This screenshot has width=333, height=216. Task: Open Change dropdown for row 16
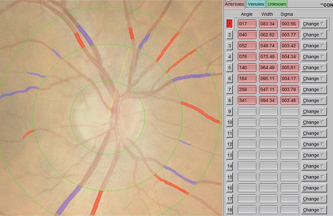(x=314, y=188)
